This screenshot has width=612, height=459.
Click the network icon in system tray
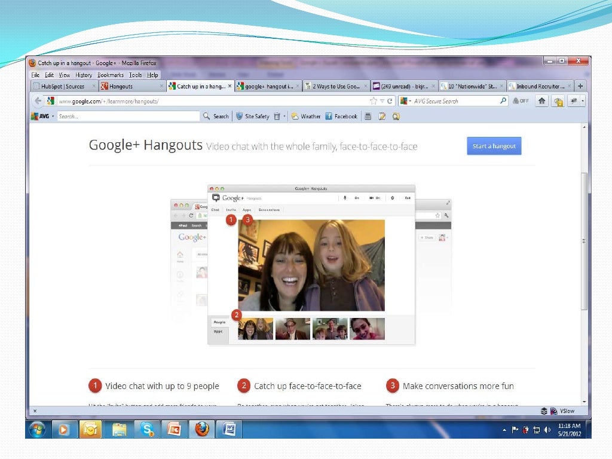coord(537,430)
